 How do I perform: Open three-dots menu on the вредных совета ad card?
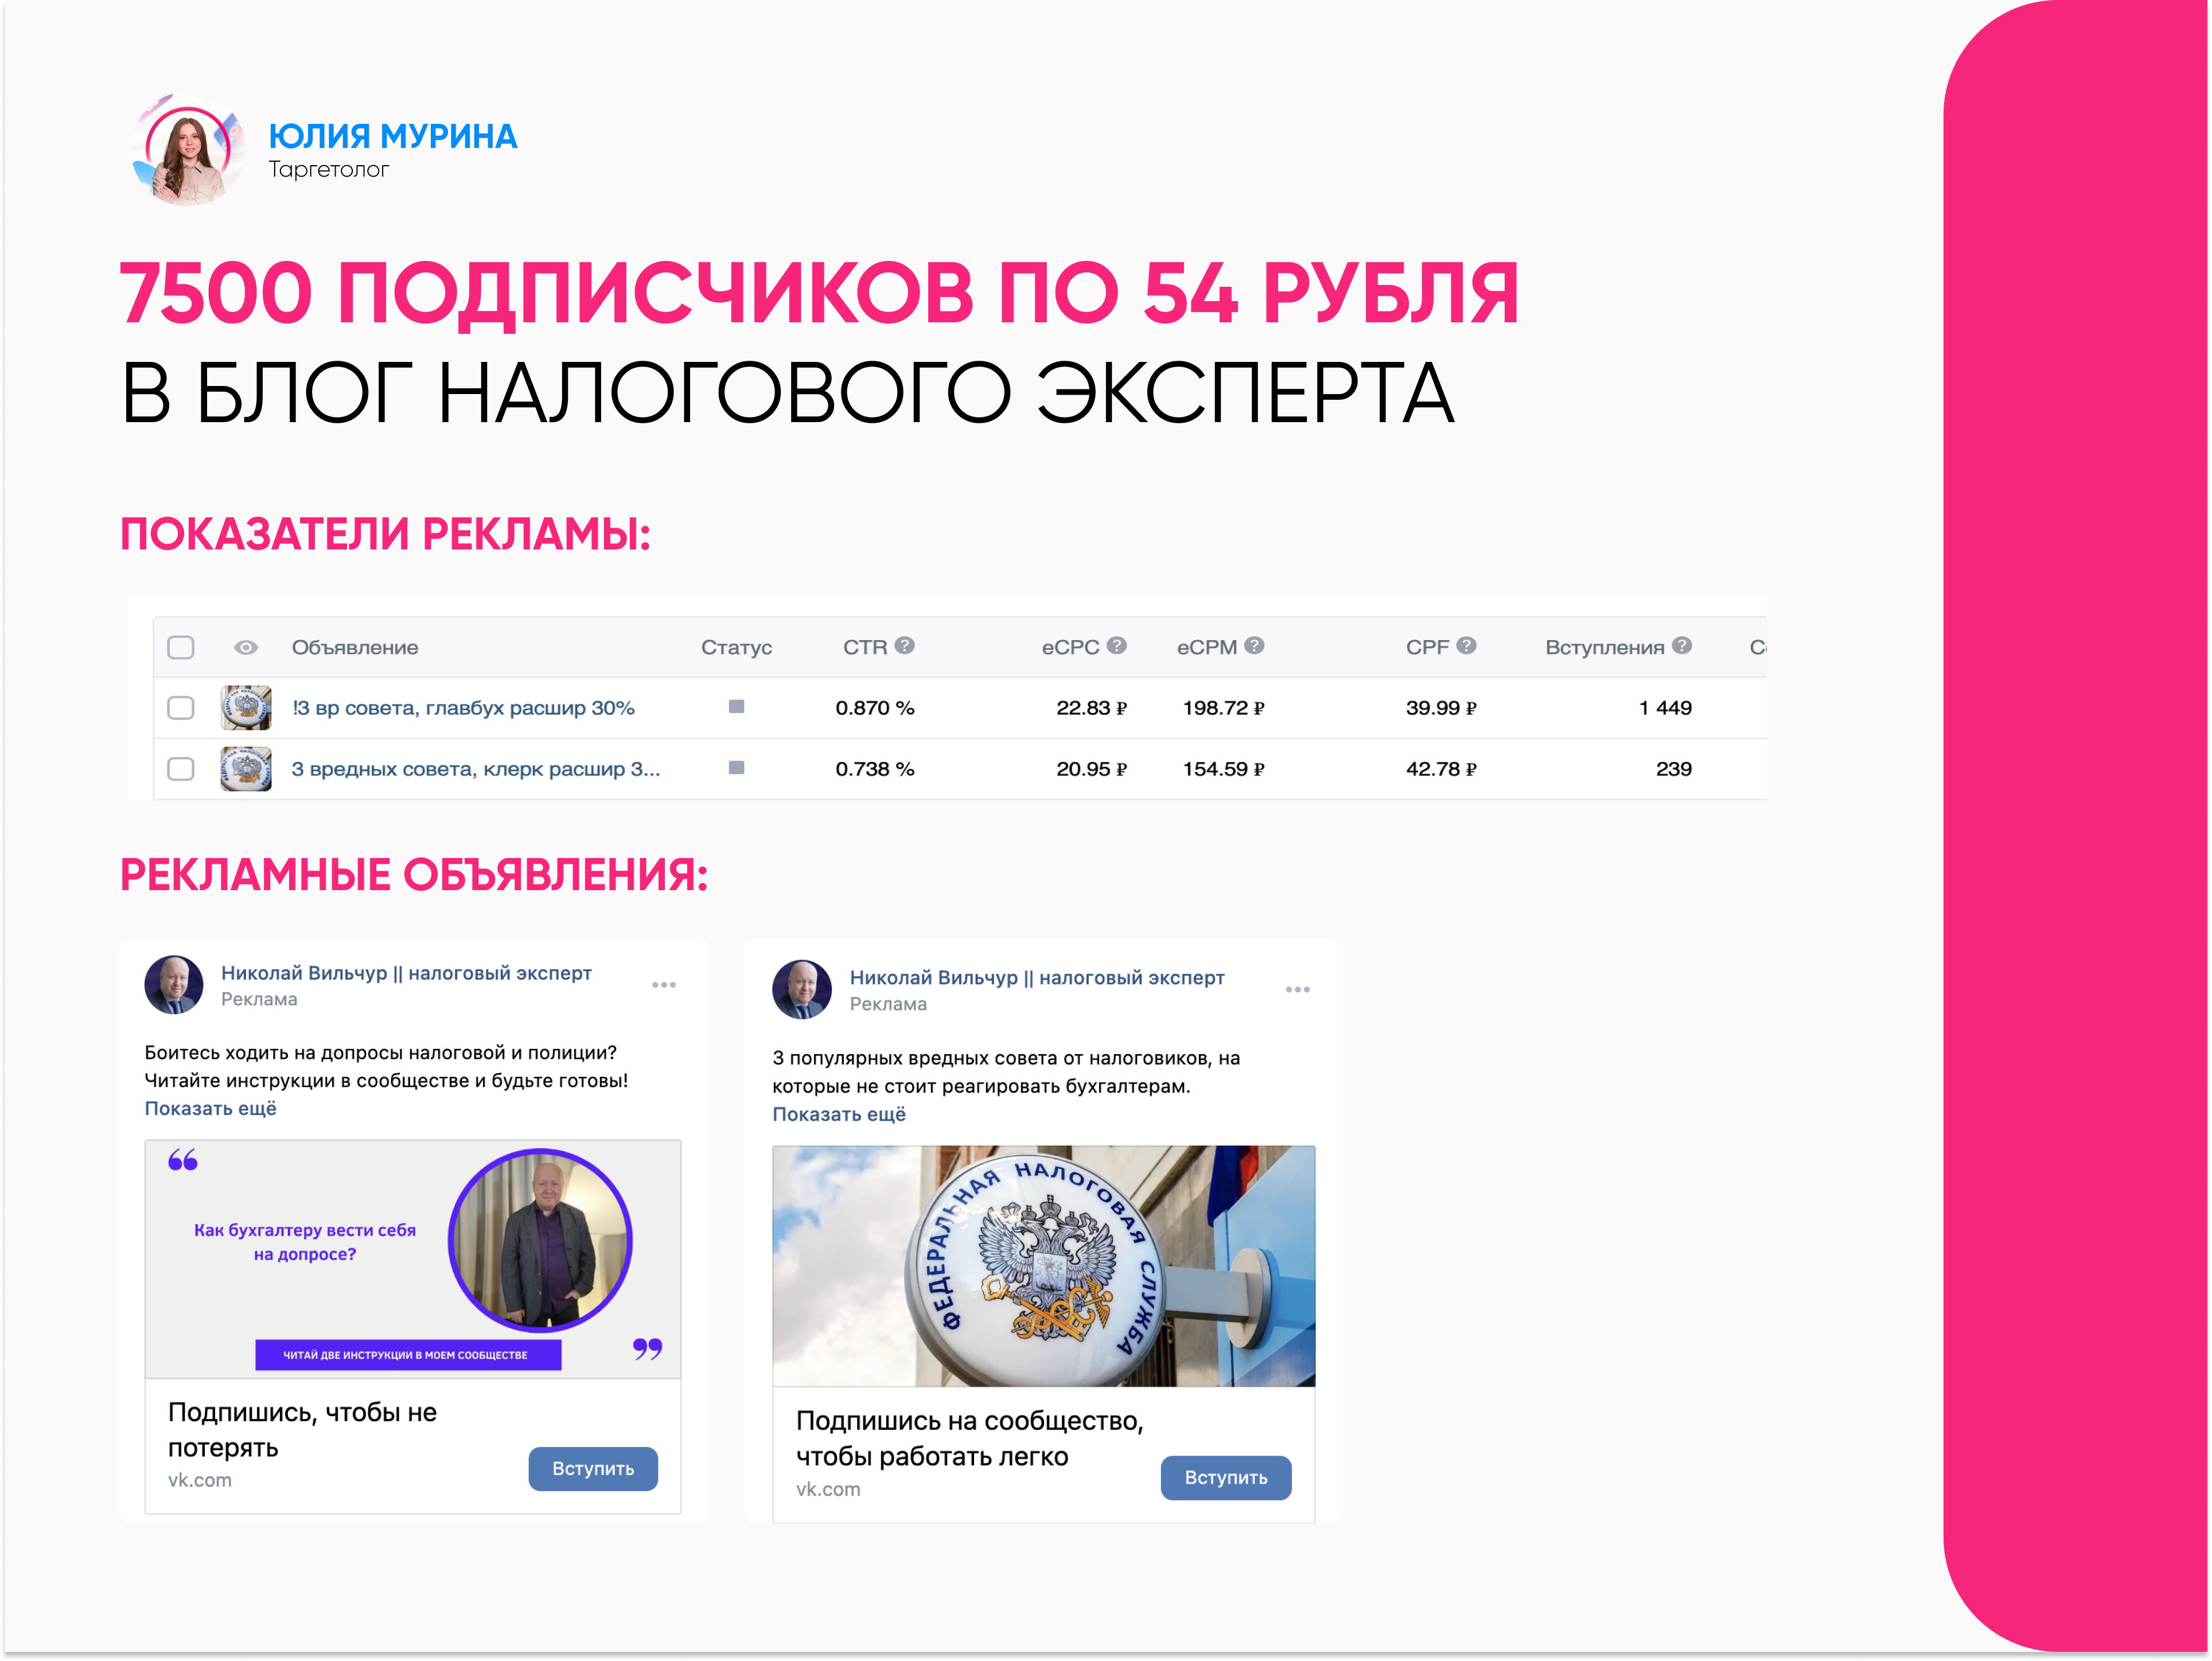tap(1298, 989)
